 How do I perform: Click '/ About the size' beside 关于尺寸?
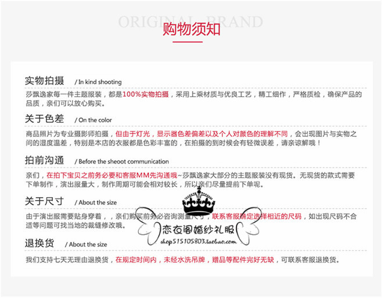point(96,203)
